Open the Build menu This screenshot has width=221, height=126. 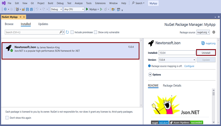pyautogui.click(x=51, y=3)
